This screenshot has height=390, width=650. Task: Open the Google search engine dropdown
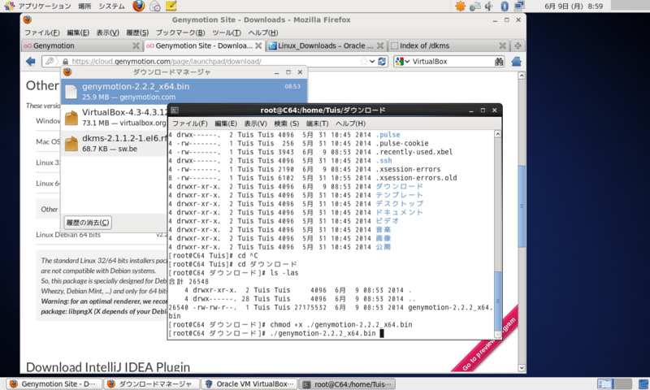click(x=402, y=61)
